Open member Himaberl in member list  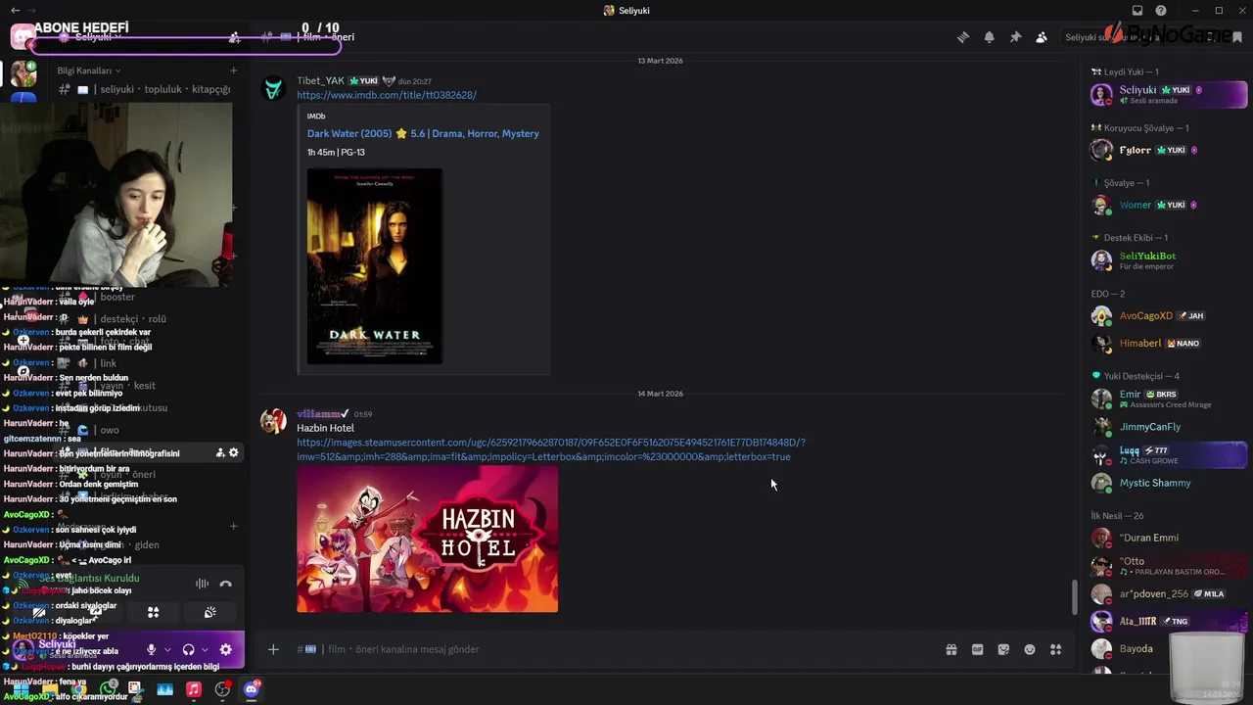tap(1168, 343)
